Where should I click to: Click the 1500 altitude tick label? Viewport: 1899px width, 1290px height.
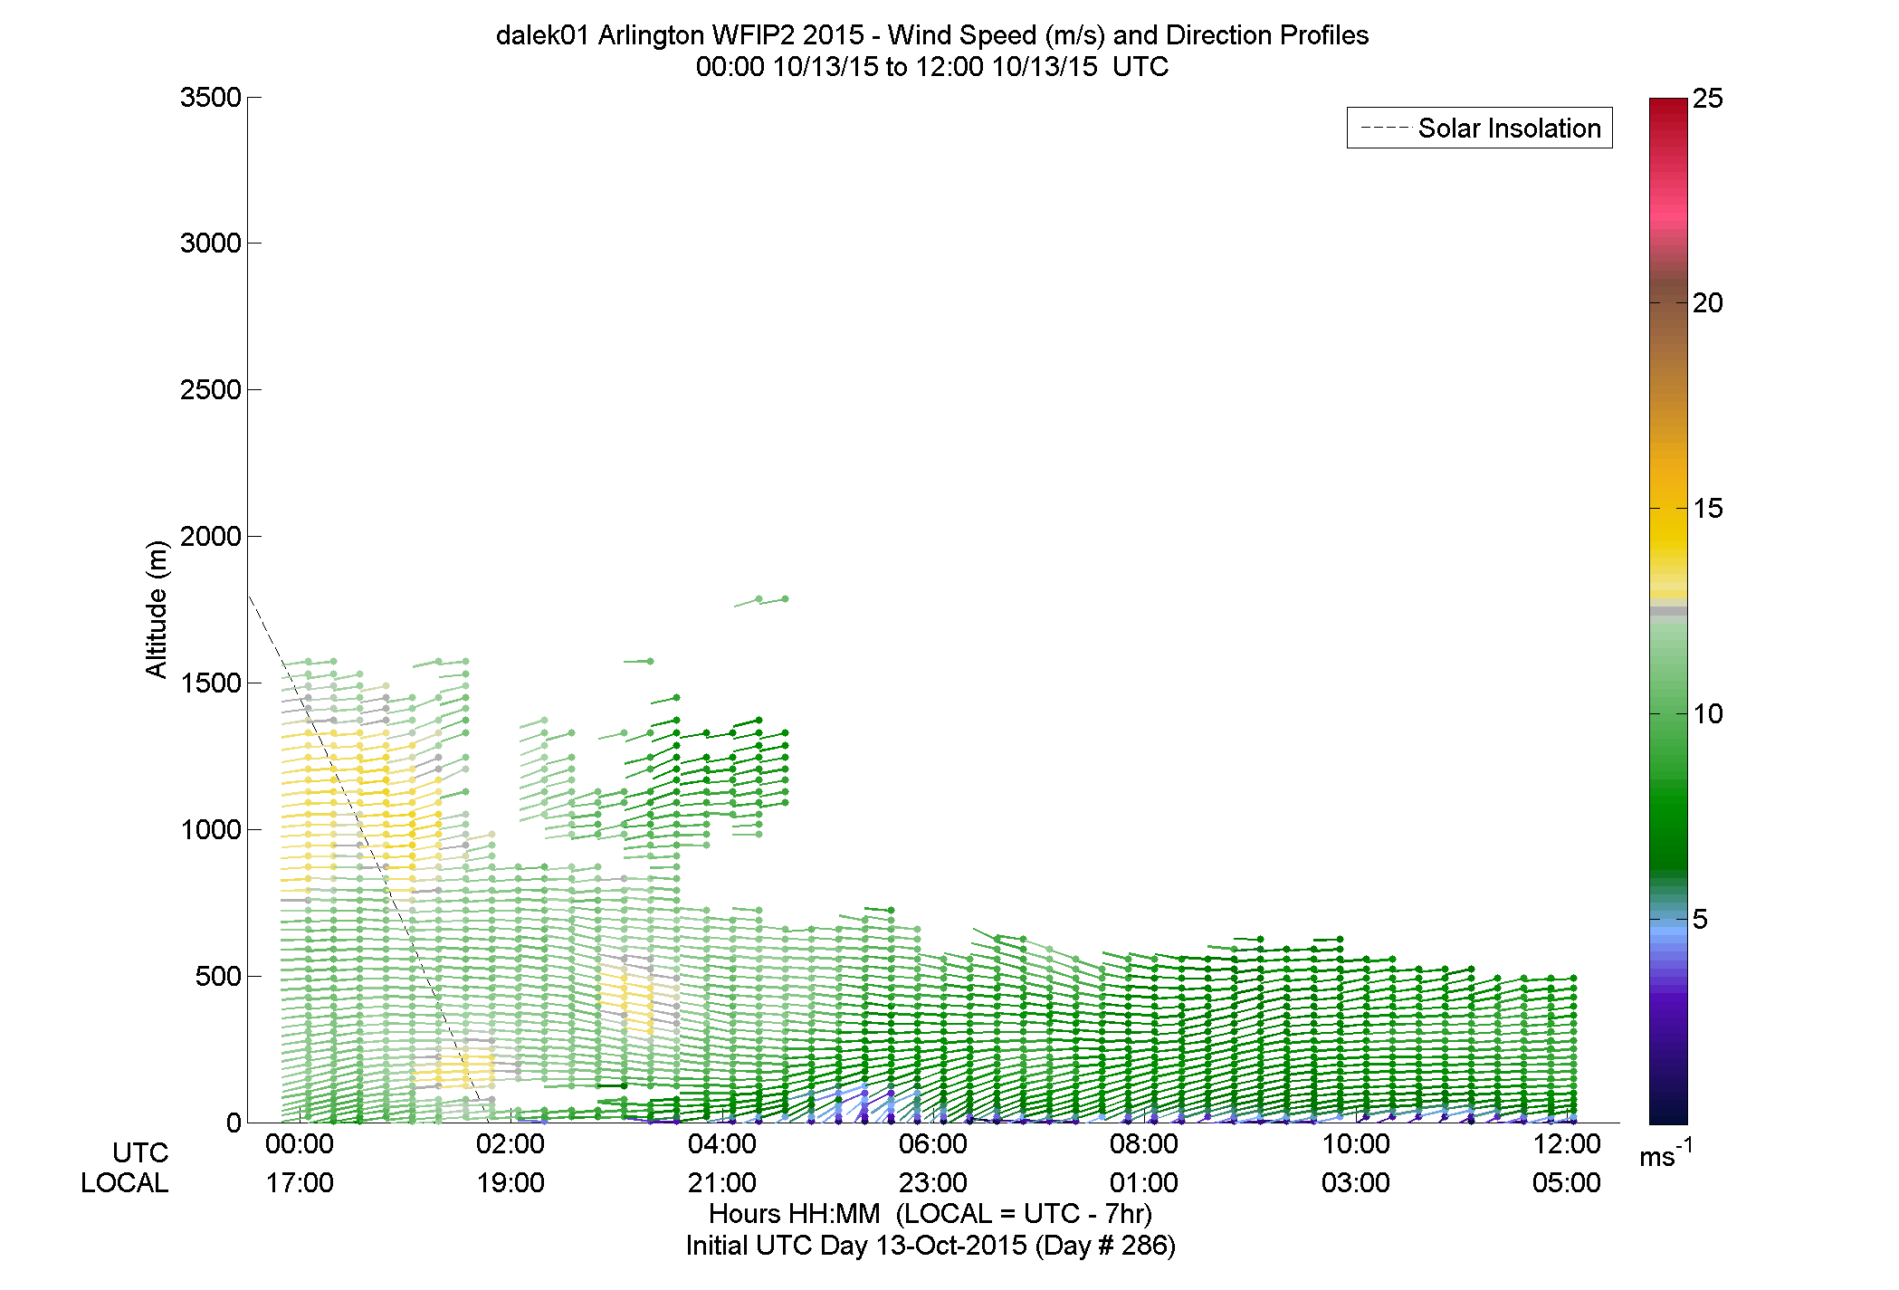click(211, 683)
